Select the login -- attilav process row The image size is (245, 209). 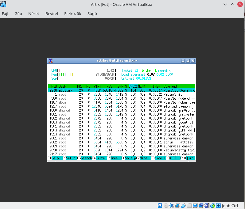(122, 142)
